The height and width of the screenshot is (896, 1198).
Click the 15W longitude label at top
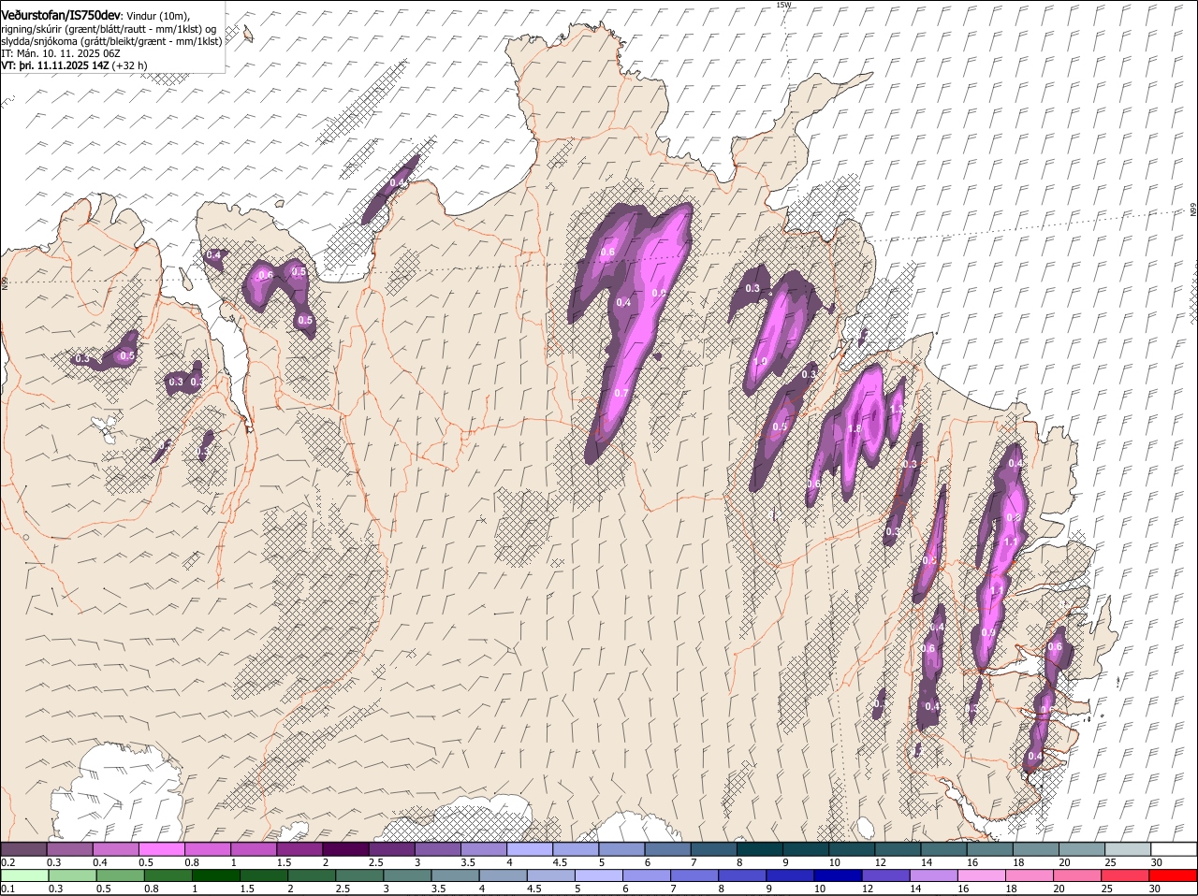pos(783,5)
